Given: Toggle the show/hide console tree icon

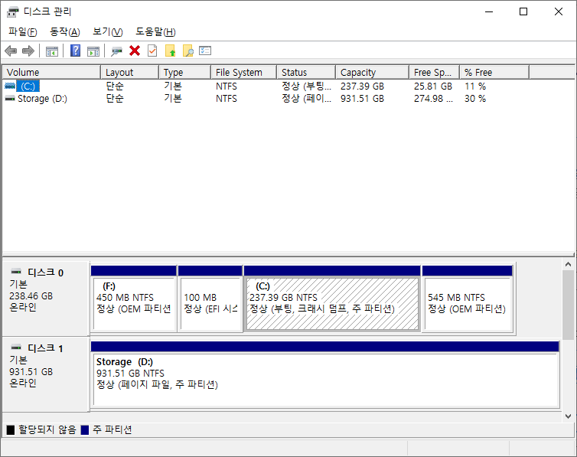Looking at the screenshot, I should coord(52,51).
